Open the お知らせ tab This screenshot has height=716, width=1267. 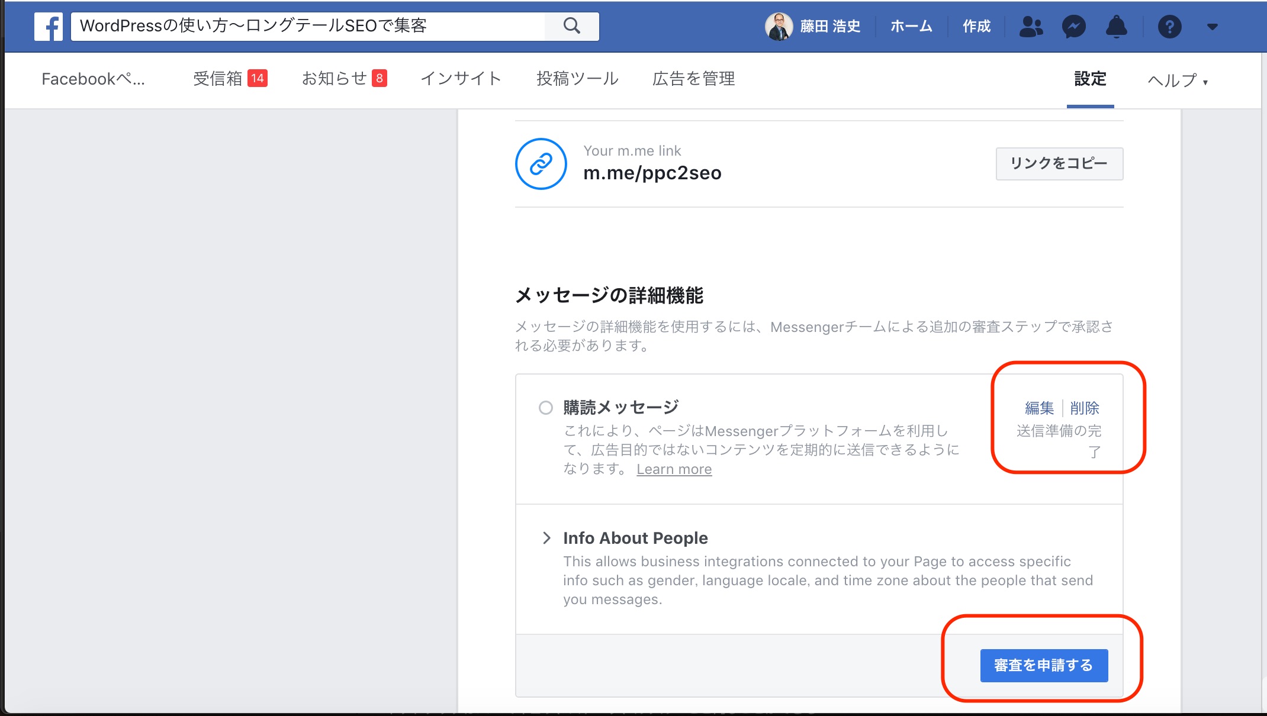tap(334, 79)
